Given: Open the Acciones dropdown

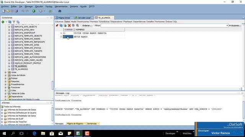Looking at the screenshot, I should (x=235, y=25).
